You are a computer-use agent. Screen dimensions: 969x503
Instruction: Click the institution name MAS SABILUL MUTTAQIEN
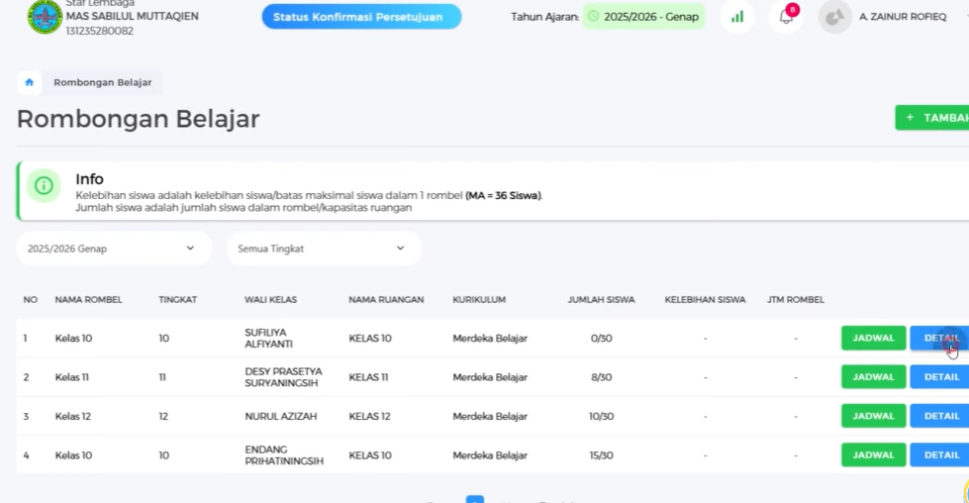133,16
